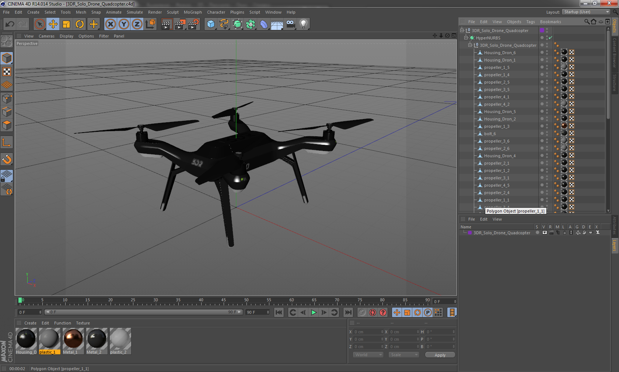Toggle autokeying red button

tap(373, 312)
